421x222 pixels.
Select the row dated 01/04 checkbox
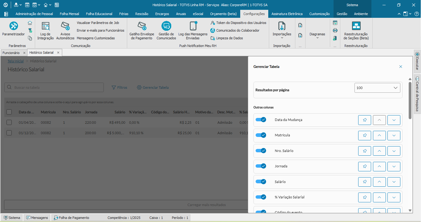[x=9, y=123]
